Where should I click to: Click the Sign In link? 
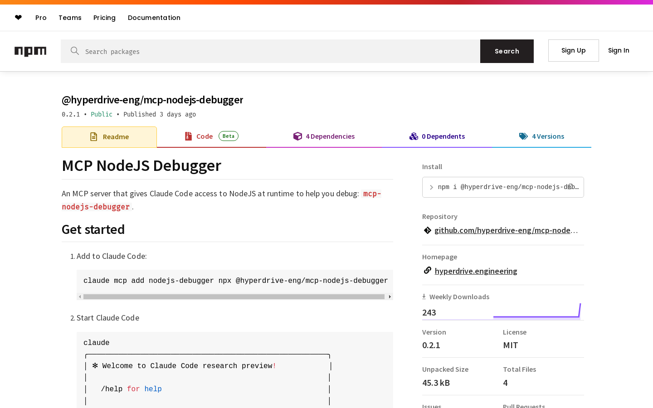coord(619,50)
